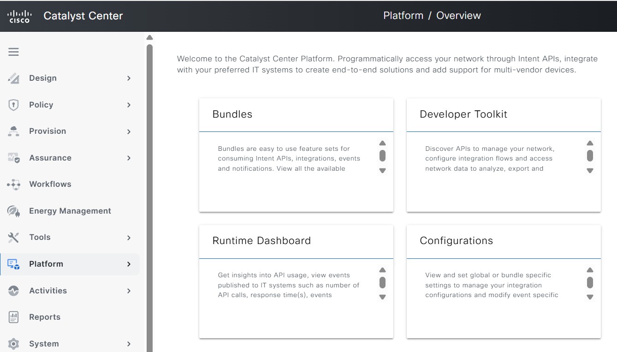Open the navigation hamburger menu
The image size is (617, 352).
pos(13,52)
